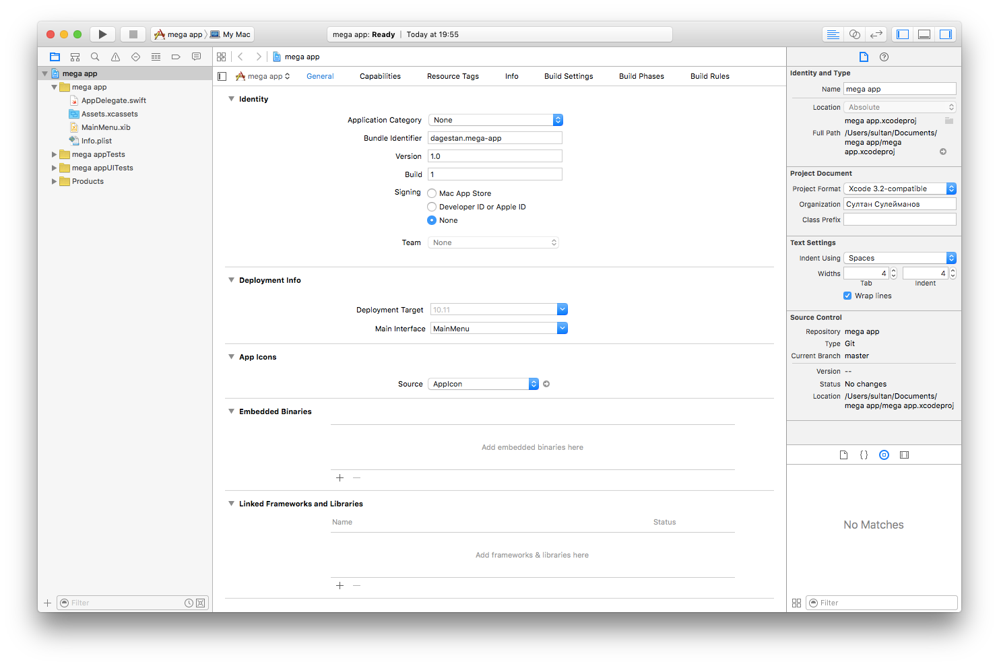Viewport: 999px width, 666px height.
Task: Open the Build Phases tab
Action: [641, 77]
